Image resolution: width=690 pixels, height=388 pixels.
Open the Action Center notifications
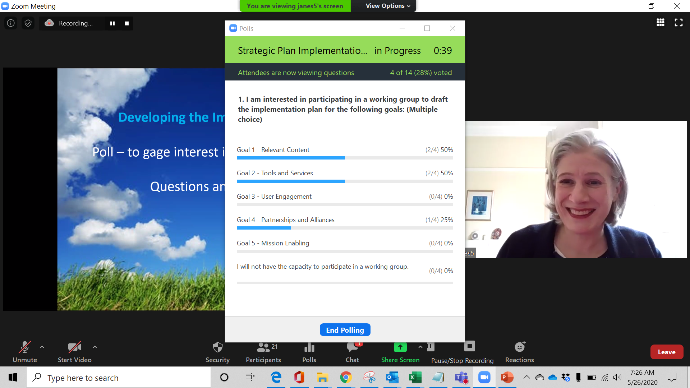672,377
